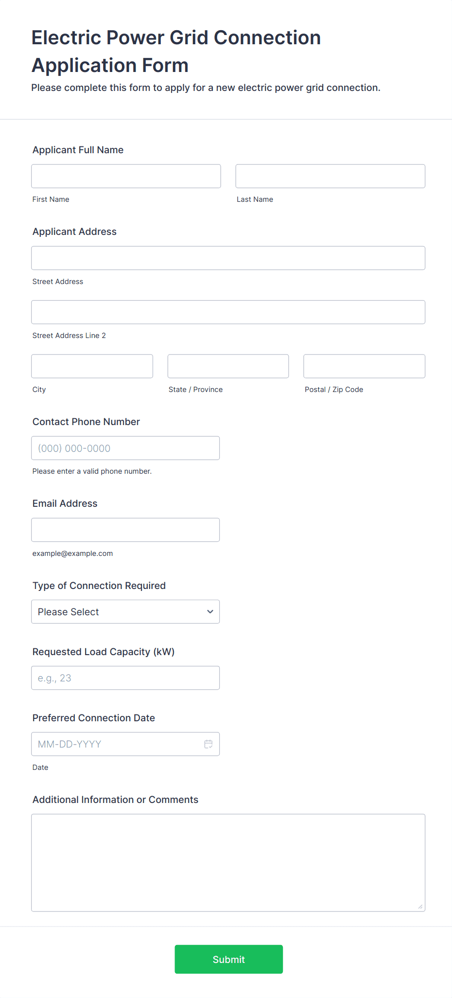Expand the Type of Connection Required dropdown
Viewport: 452px width, 998px height.
pos(125,611)
